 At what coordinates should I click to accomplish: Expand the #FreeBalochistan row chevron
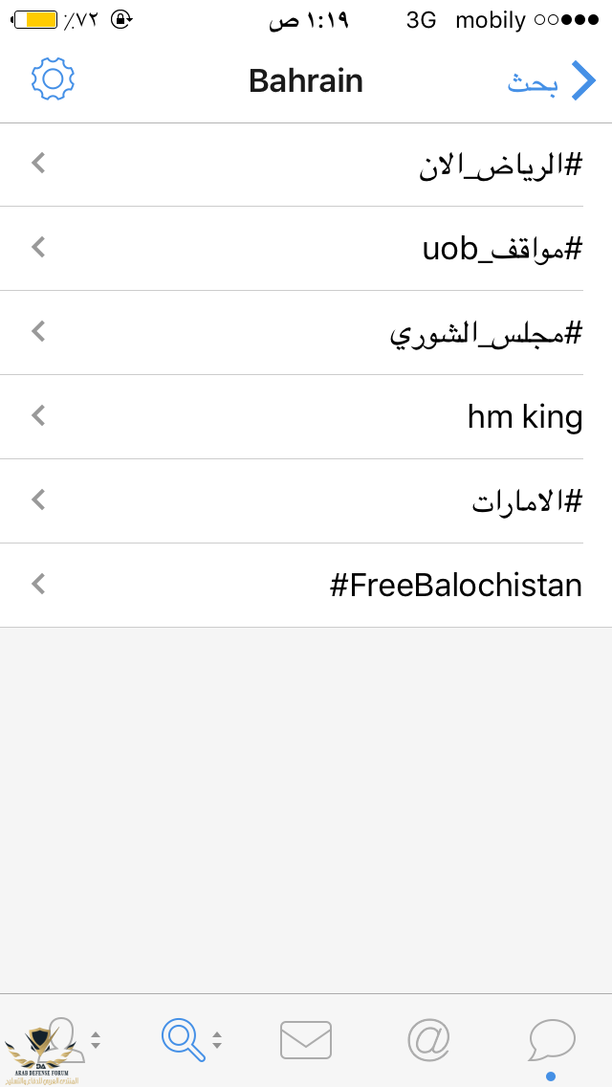(38, 585)
